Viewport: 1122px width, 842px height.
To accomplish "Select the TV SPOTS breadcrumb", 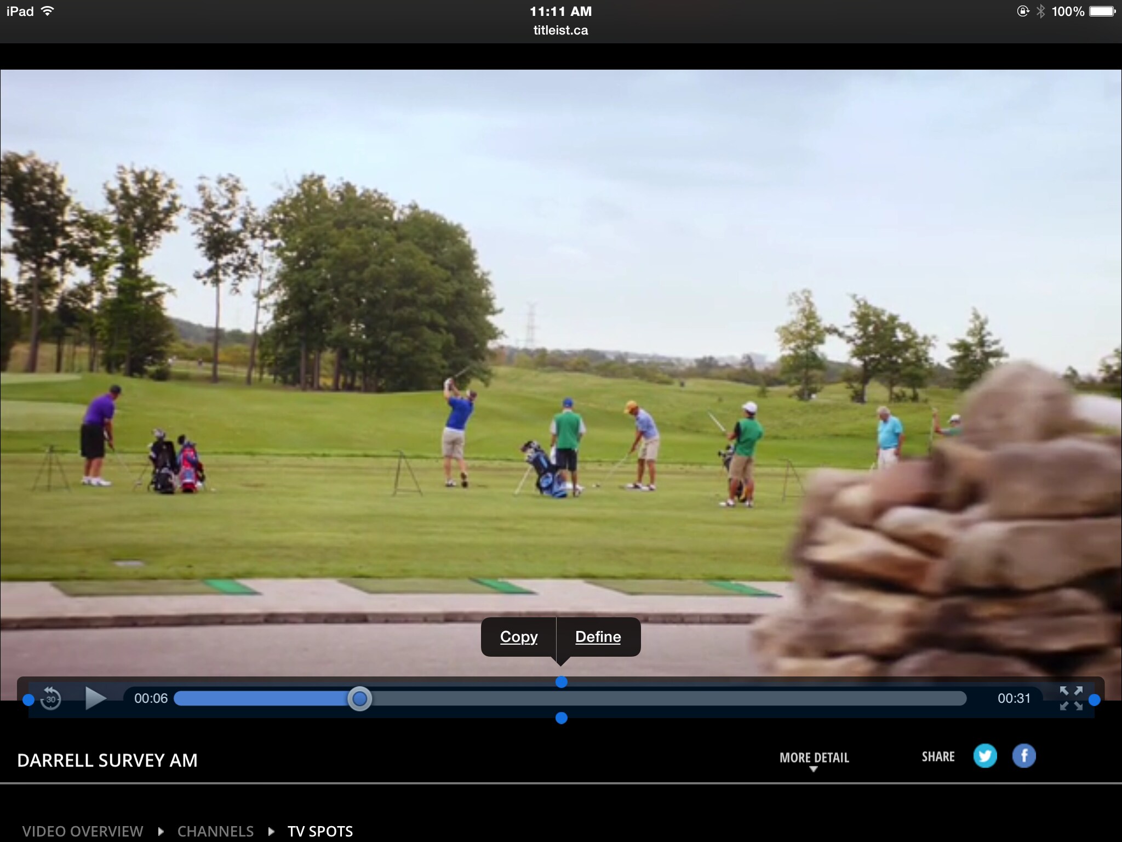I will pyautogui.click(x=320, y=831).
